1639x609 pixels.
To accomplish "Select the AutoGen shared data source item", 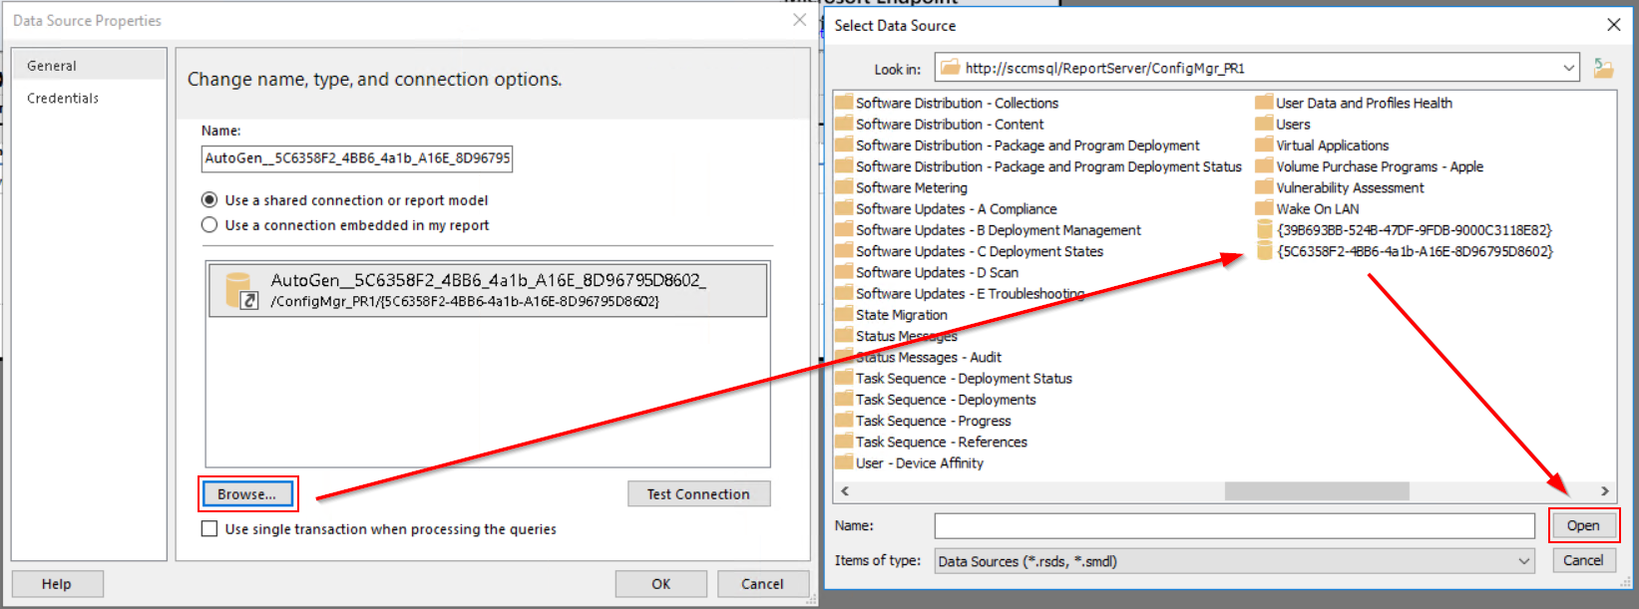I will [488, 290].
